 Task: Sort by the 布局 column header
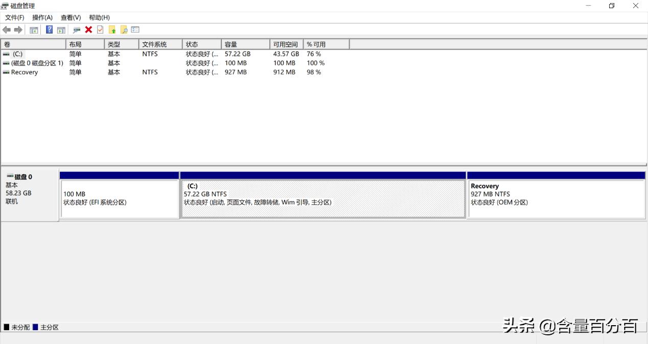[x=85, y=44]
